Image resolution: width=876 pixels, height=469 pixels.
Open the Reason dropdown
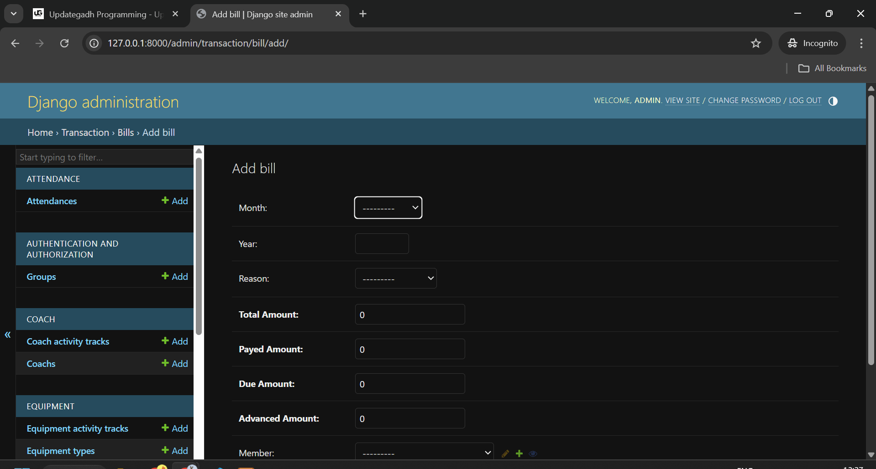(x=395, y=278)
